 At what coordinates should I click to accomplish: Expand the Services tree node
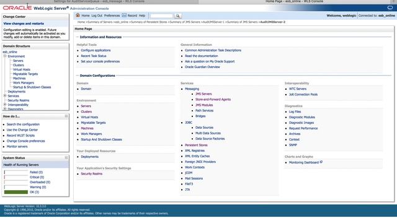coord(5,96)
